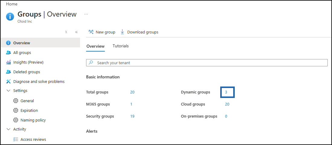Open Total groups count 20
Viewport: 332px width, 145px height.
pyautogui.click(x=132, y=92)
